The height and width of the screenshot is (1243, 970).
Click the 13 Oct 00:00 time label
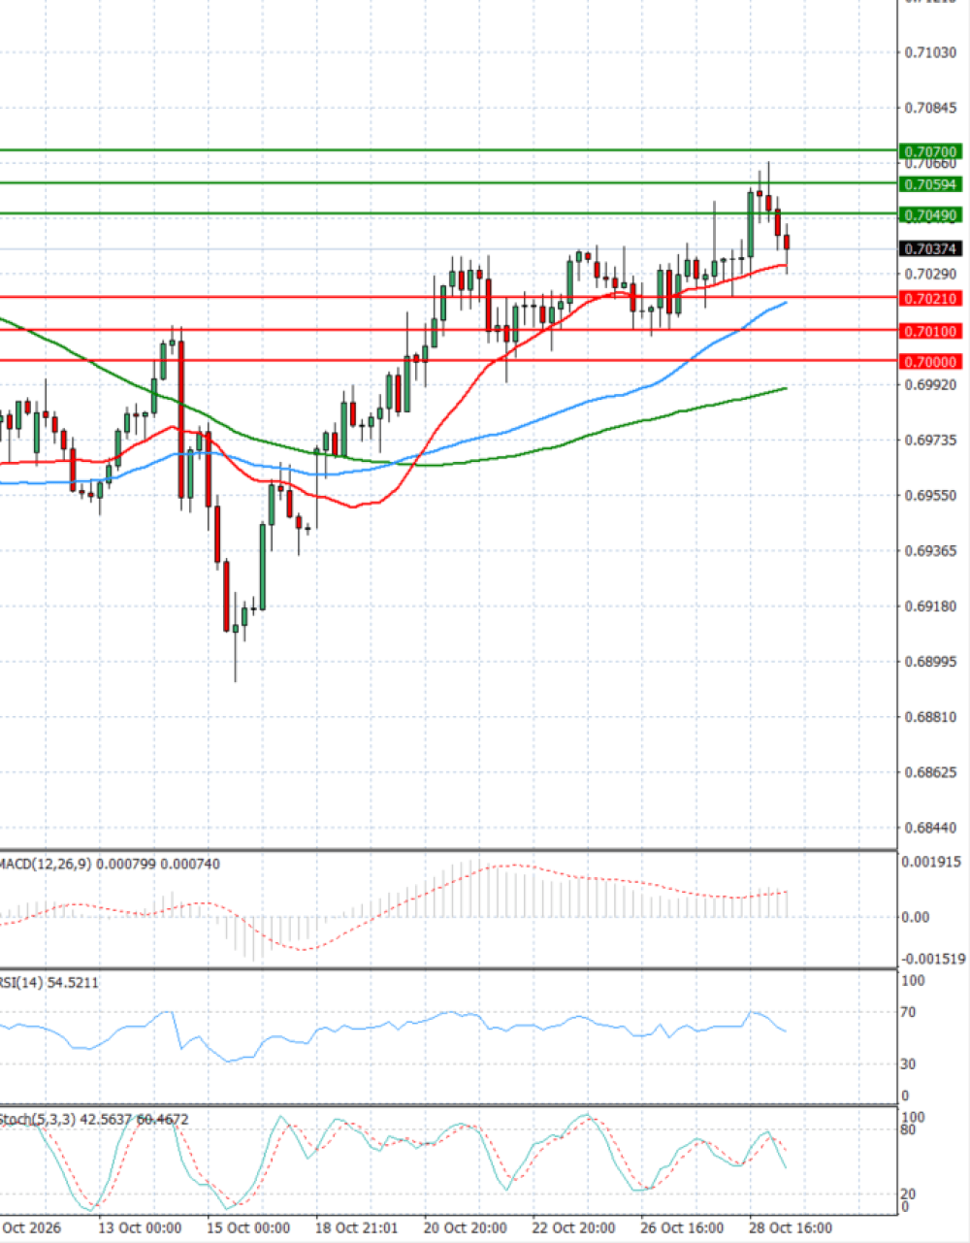point(141,1228)
